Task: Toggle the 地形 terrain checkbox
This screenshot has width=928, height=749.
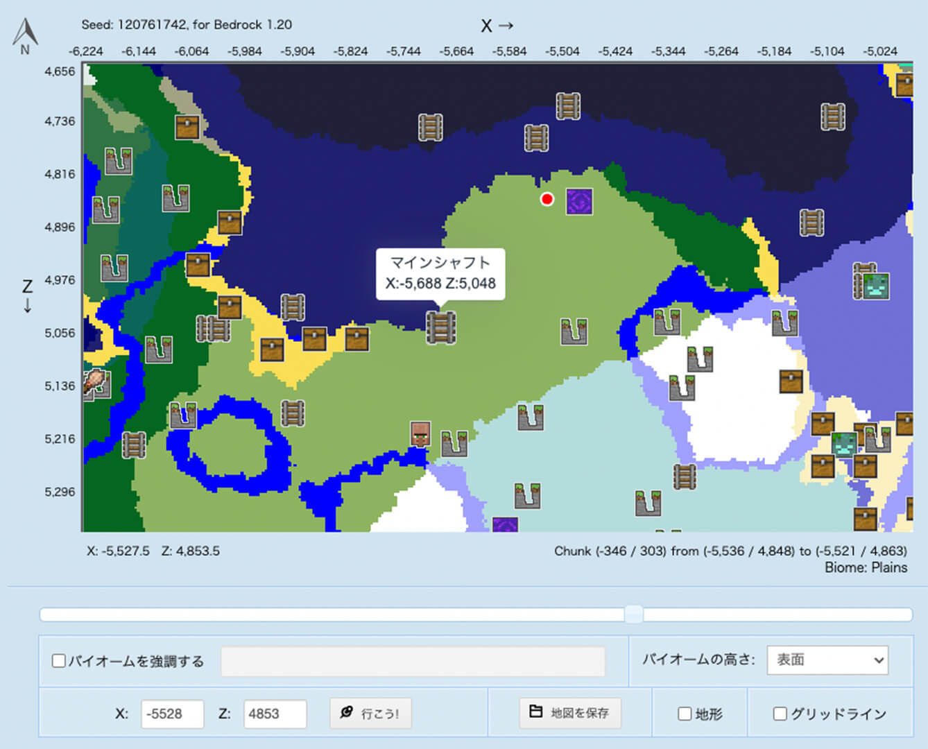Action: click(685, 714)
